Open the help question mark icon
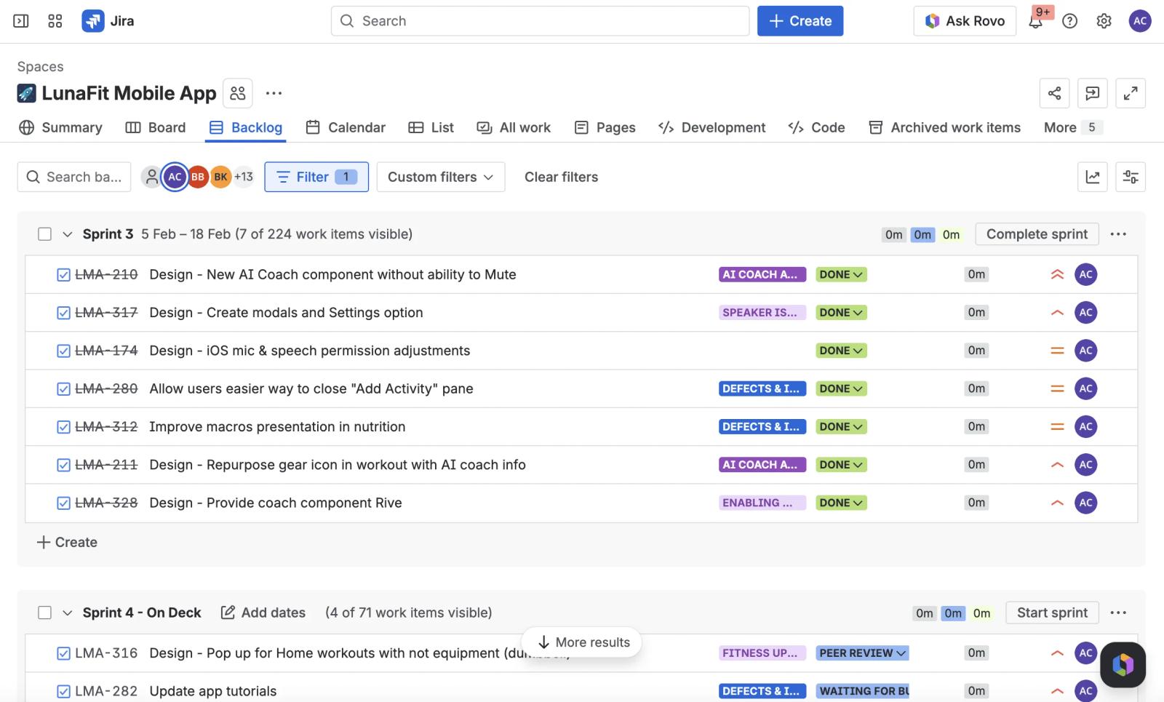The image size is (1164, 702). click(1069, 21)
